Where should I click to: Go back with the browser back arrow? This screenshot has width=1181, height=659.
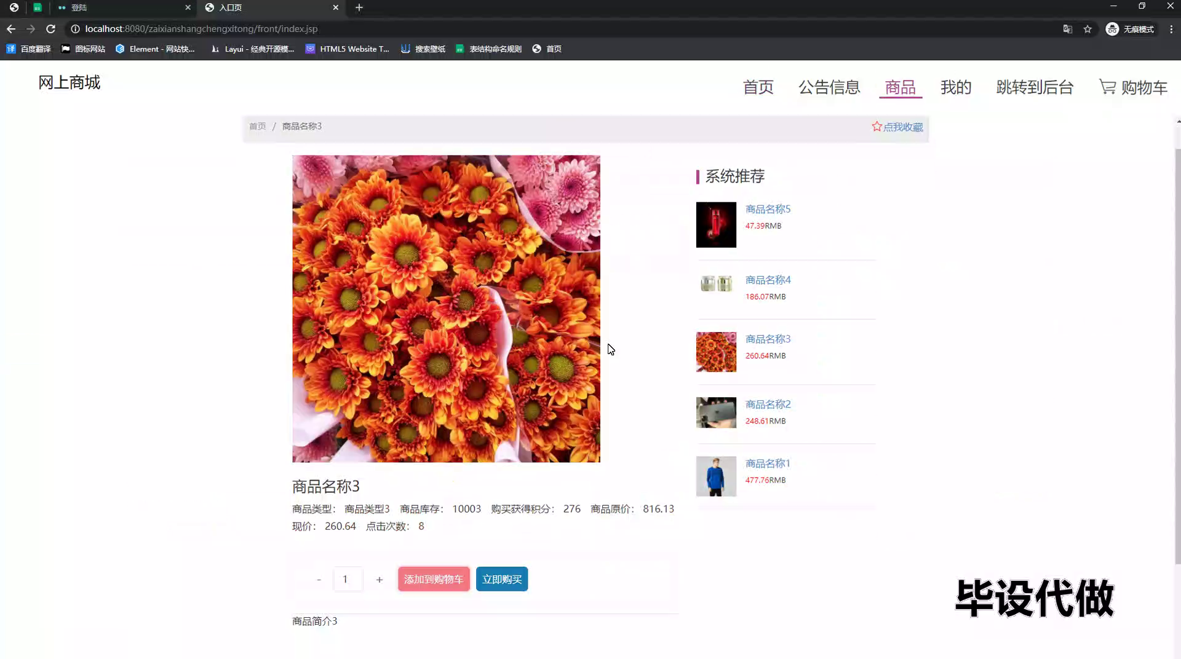11,29
